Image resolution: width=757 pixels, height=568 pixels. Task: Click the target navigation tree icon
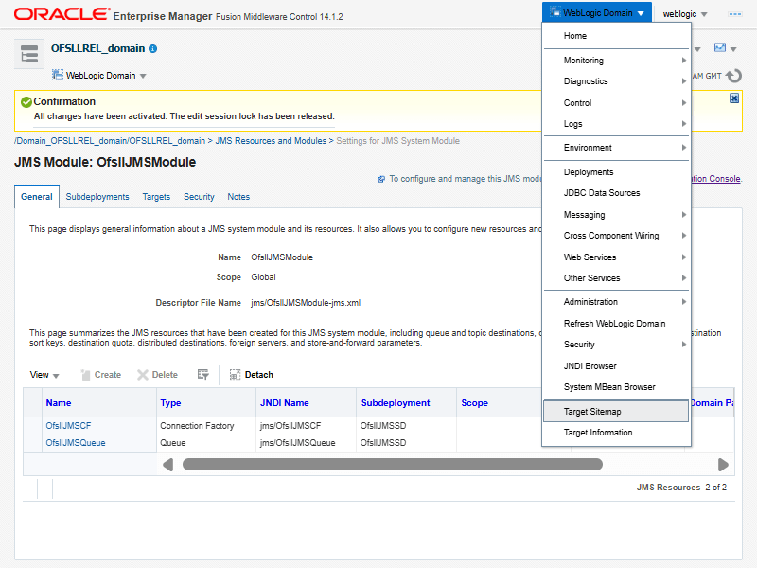pyautogui.click(x=29, y=55)
